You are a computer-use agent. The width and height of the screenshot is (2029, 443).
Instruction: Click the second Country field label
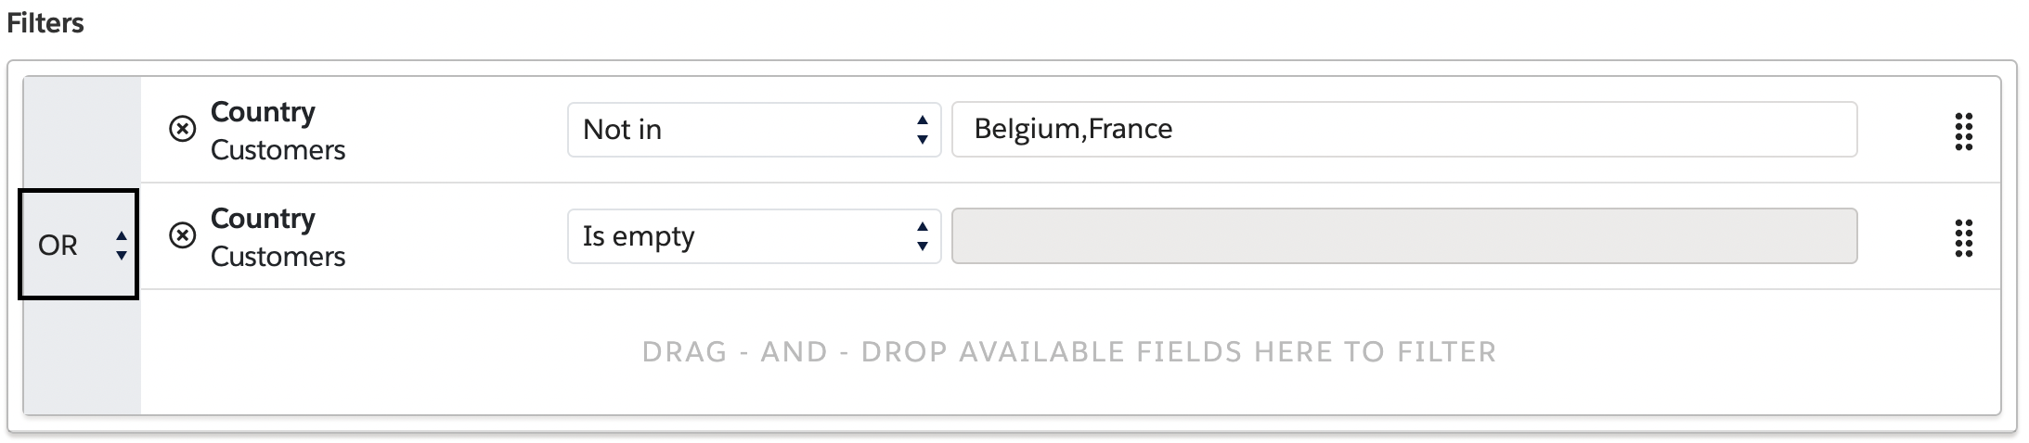pyautogui.click(x=263, y=219)
